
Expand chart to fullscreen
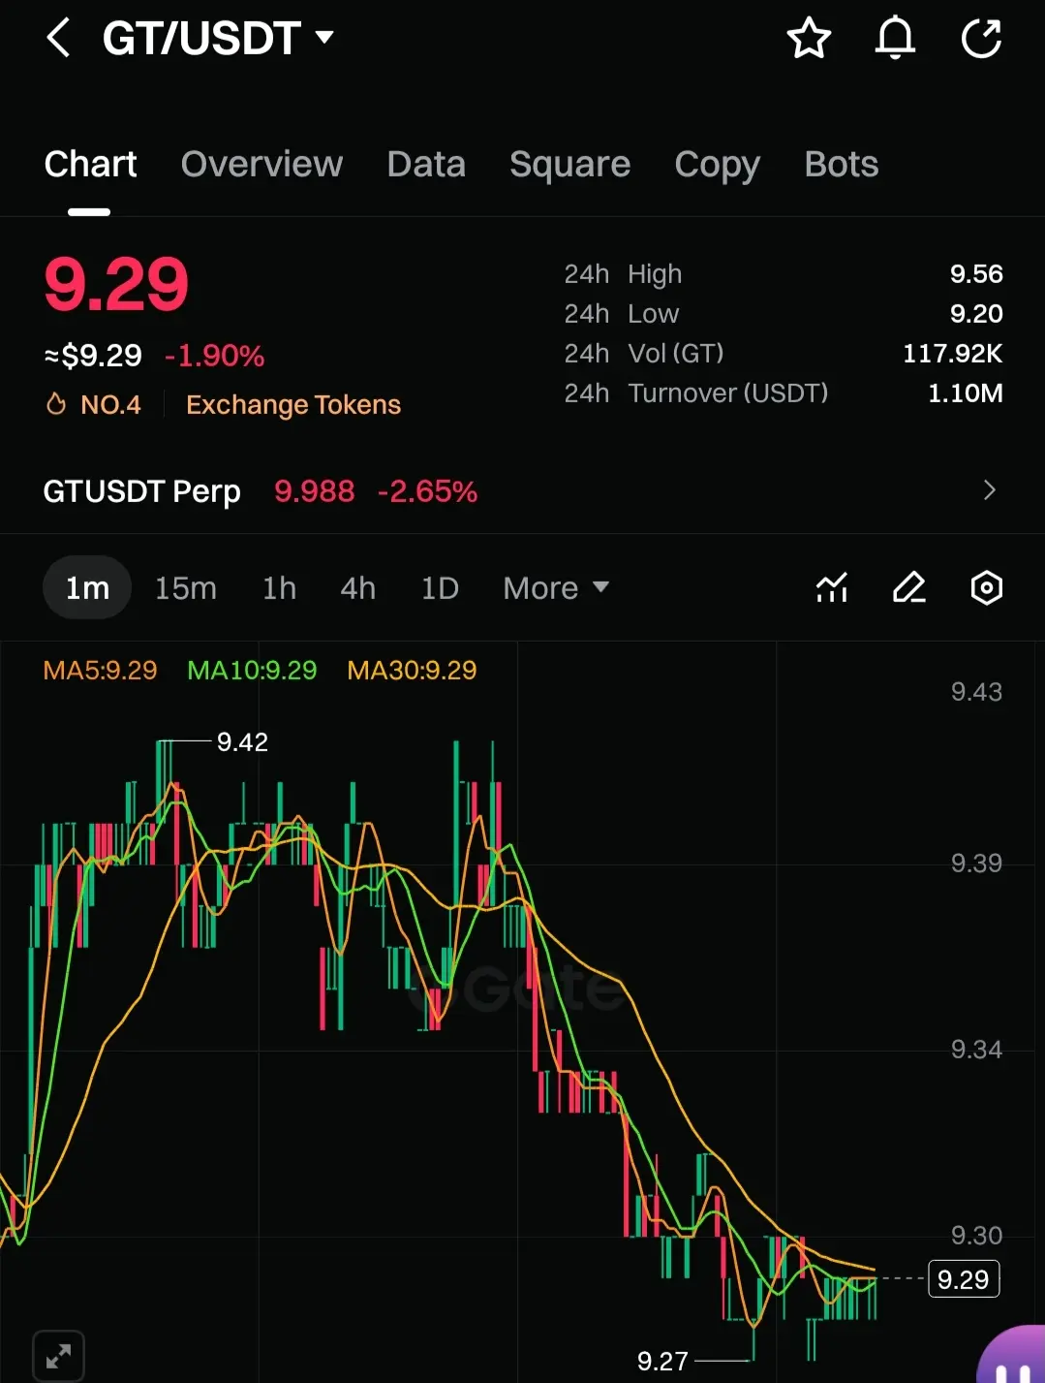pos(58,1355)
